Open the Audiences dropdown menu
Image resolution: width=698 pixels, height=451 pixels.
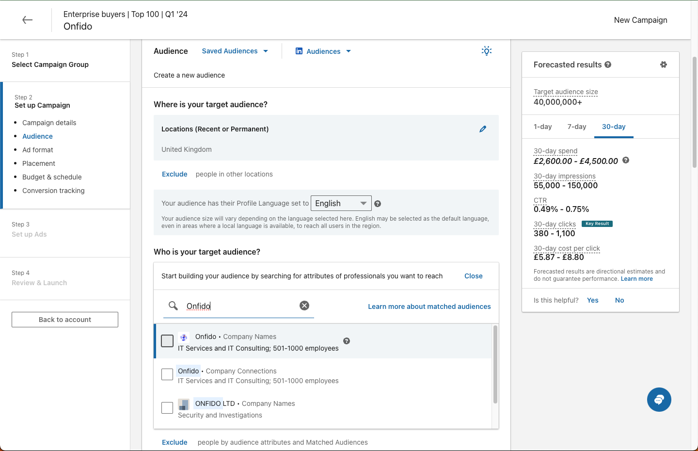pos(323,51)
